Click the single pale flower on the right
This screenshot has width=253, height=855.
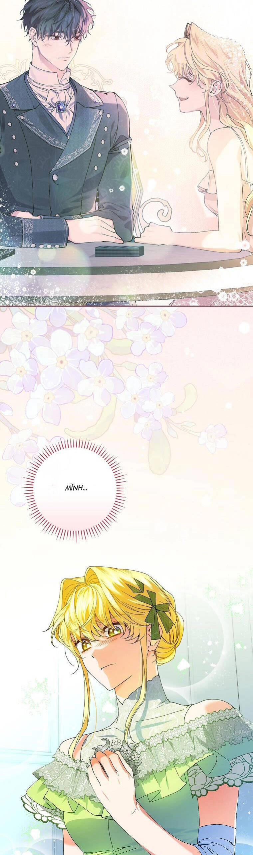point(213,438)
